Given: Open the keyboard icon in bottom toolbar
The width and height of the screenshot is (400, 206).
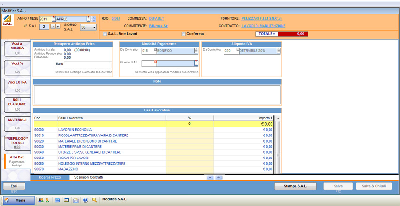Looking at the screenshot, I should pos(57,200).
